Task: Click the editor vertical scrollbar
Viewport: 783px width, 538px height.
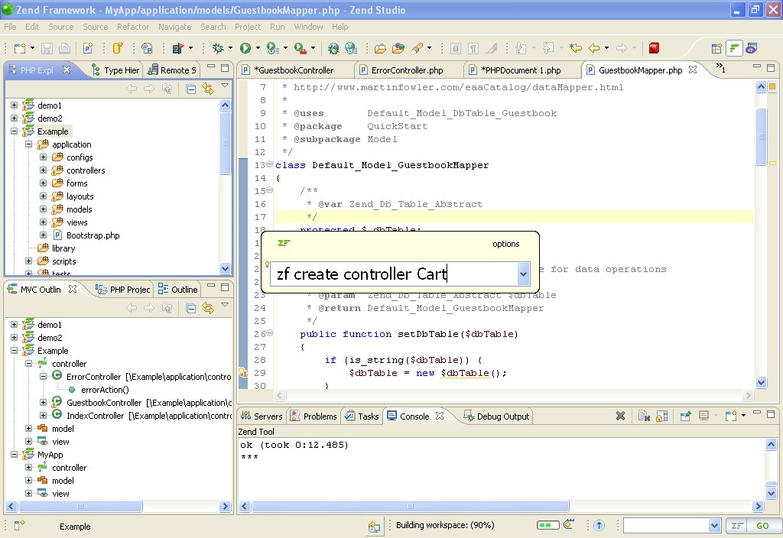Action: 761,136
